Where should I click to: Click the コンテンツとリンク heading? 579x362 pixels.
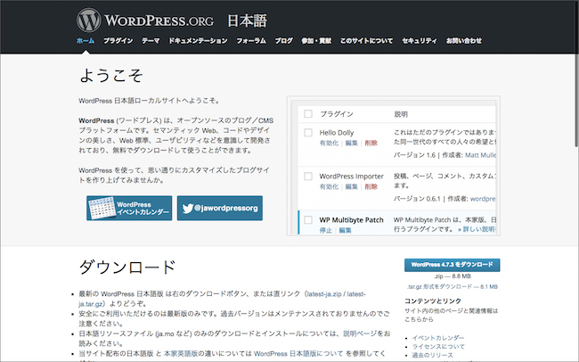tap(433, 301)
